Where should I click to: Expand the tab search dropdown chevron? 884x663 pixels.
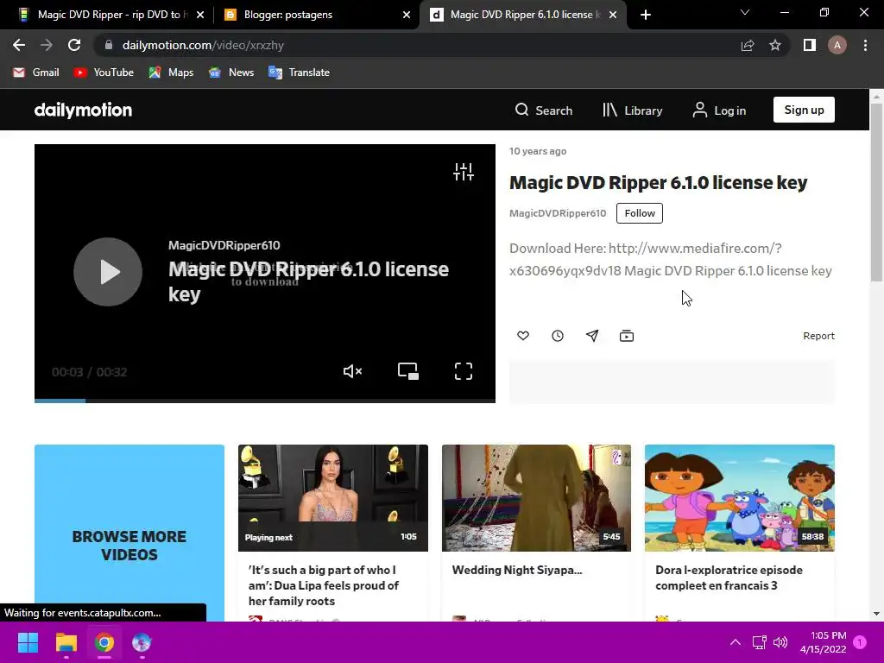point(745,12)
